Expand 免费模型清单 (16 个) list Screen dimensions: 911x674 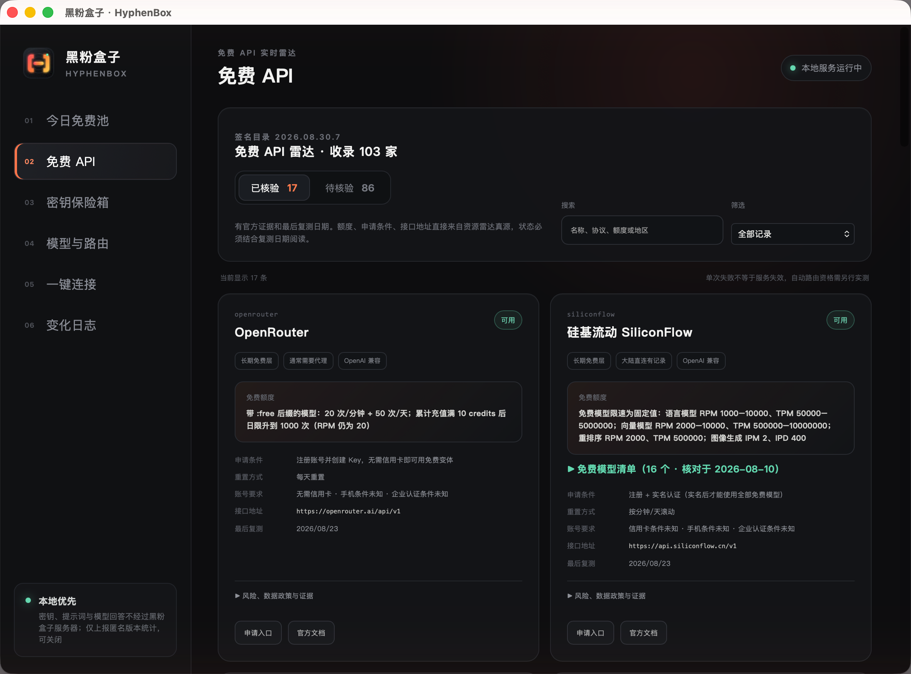[x=673, y=469]
